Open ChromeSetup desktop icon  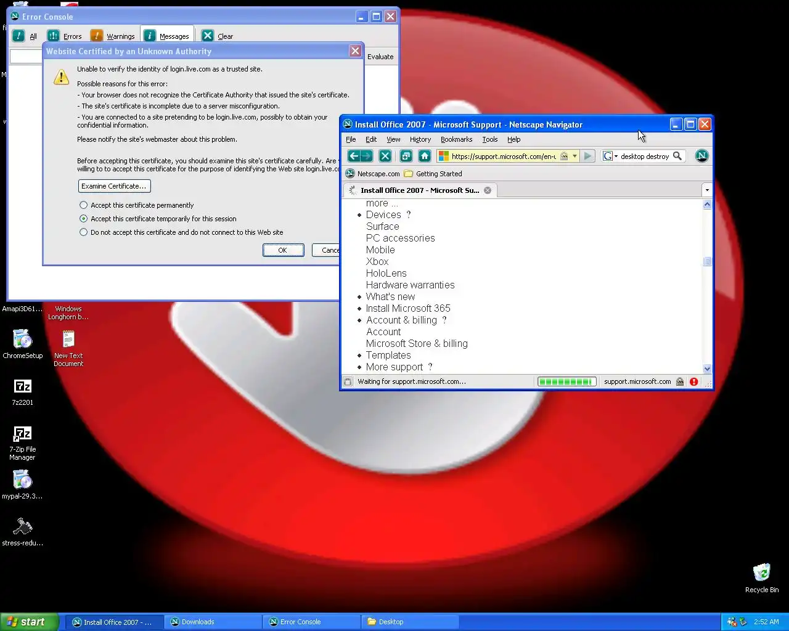pyautogui.click(x=23, y=344)
